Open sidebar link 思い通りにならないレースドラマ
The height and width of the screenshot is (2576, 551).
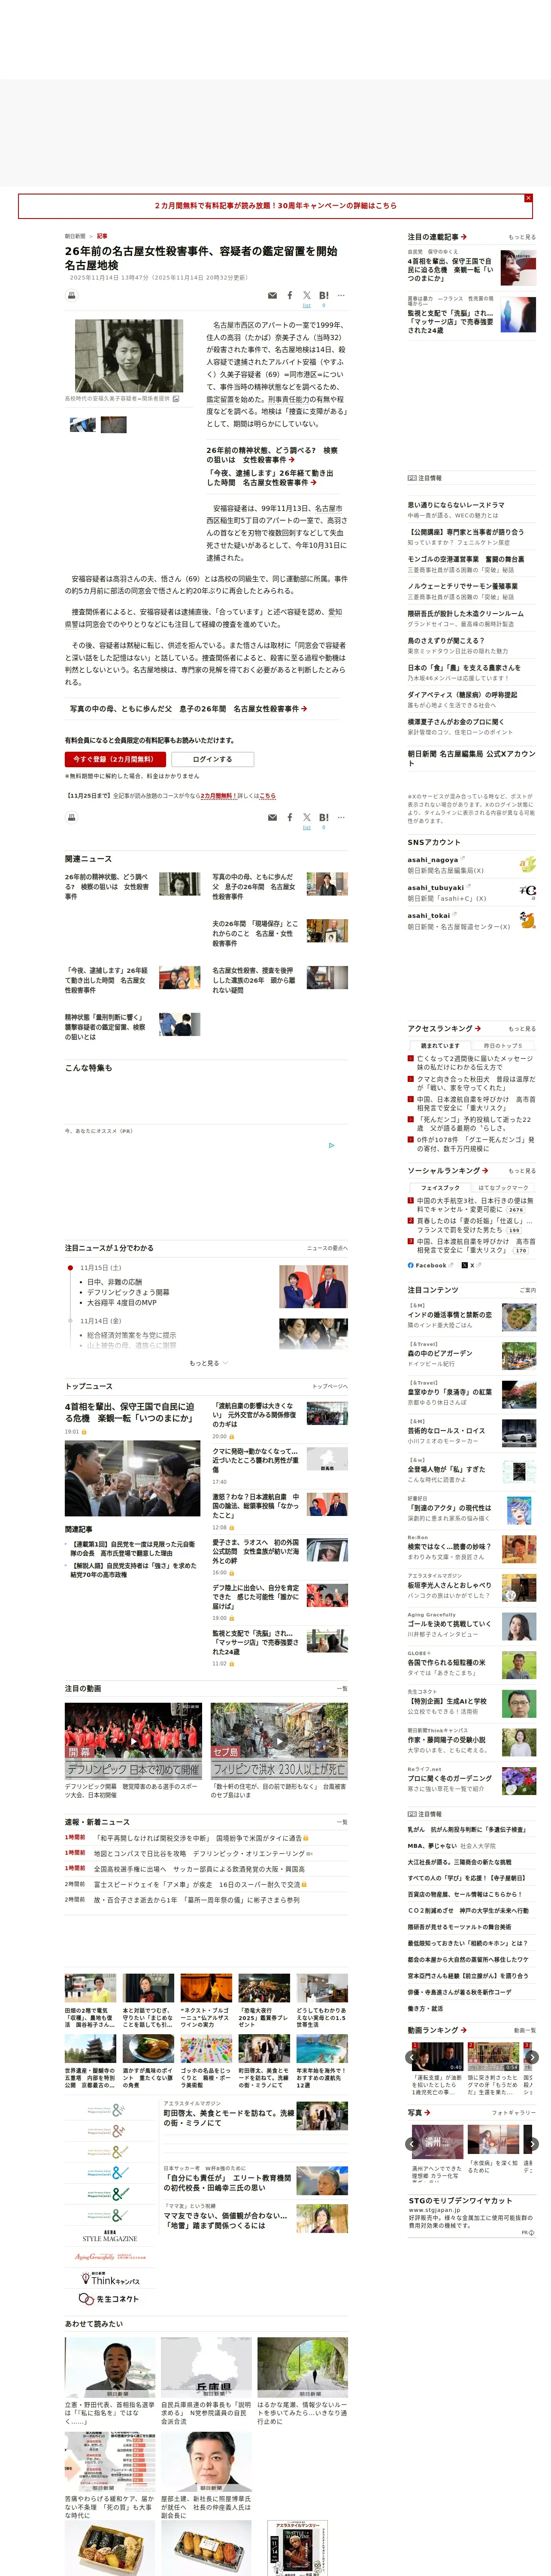coord(456,505)
